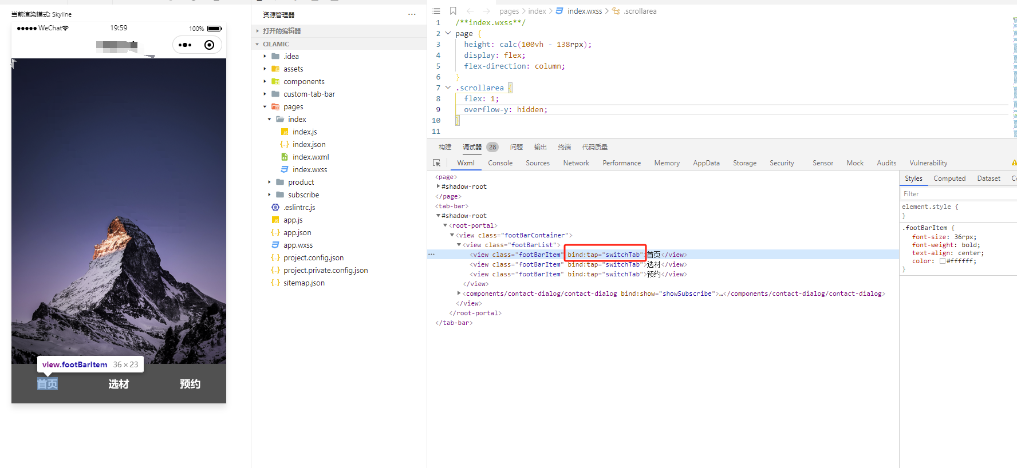The height and width of the screenshot is (468, 1017).
Task: Open app.wxss file
Action: pyautogui.click(x=298, y=245)
